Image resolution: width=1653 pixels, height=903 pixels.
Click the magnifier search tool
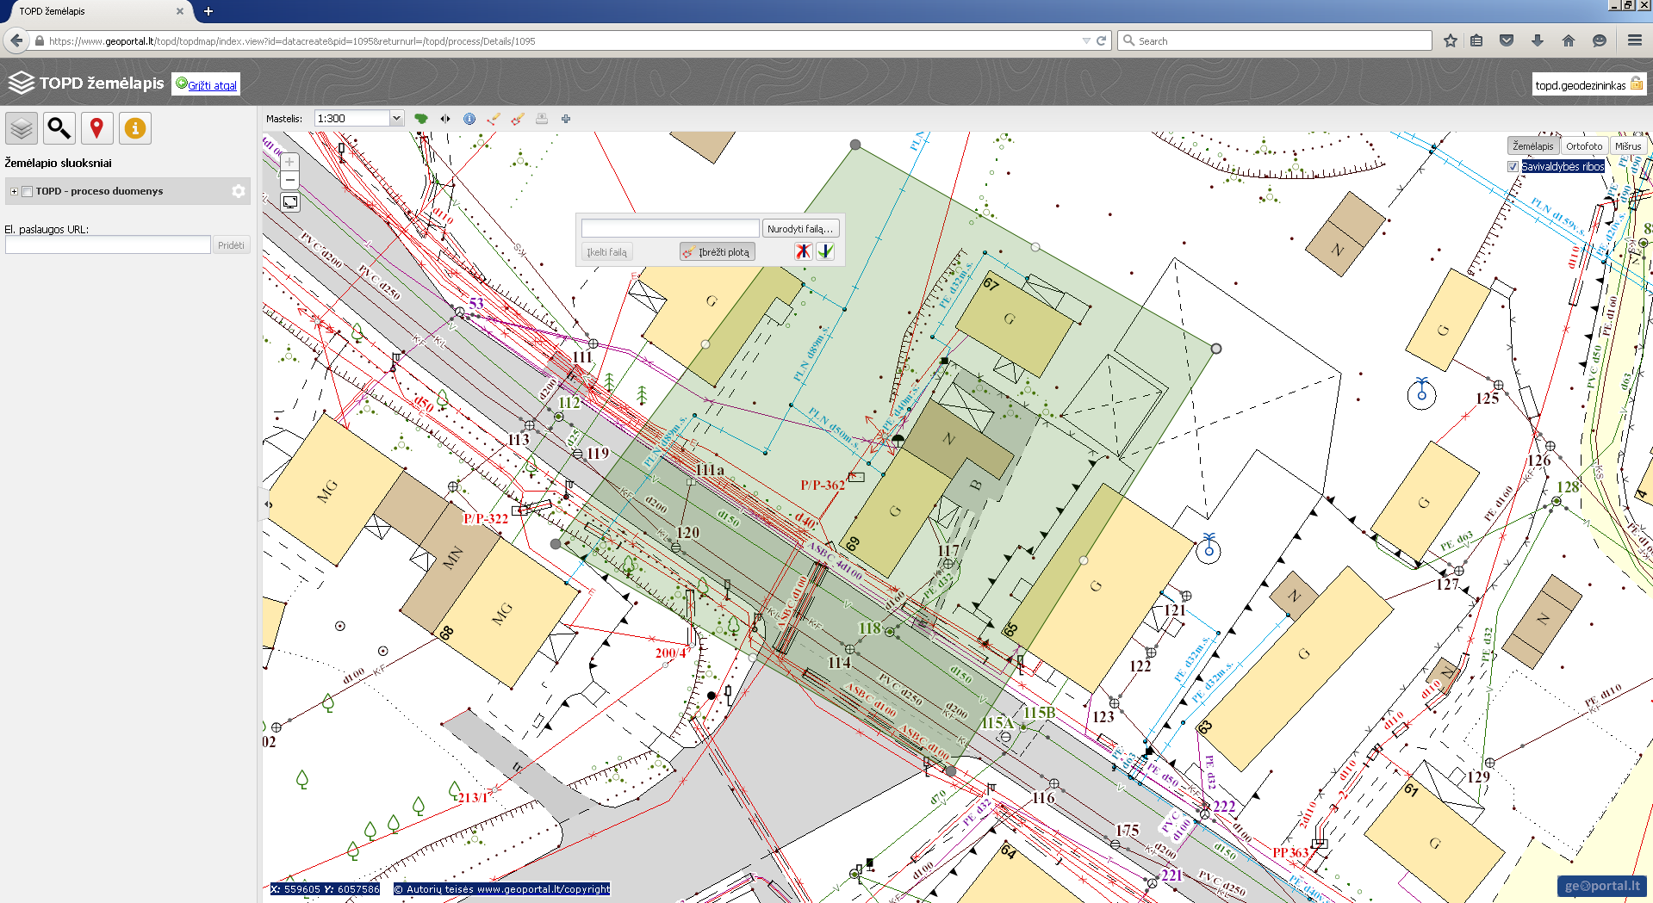coord(59,128)
